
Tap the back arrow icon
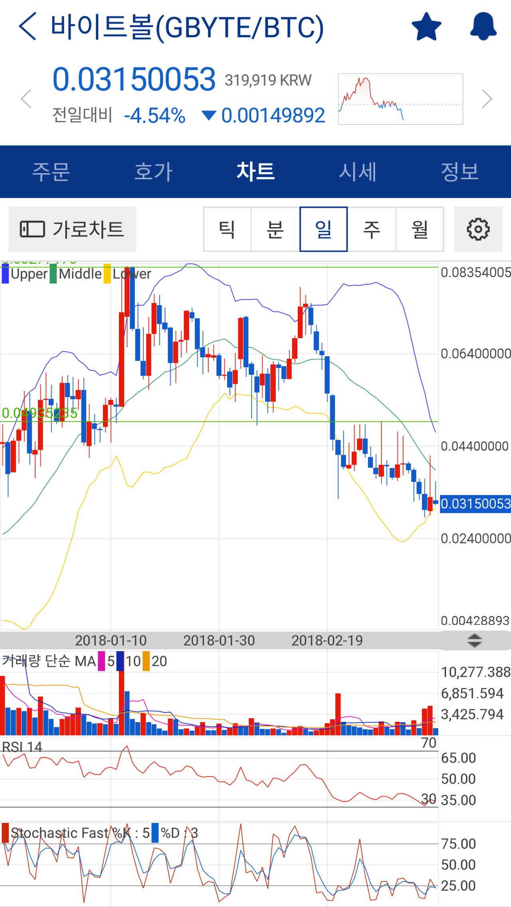[x=28, y=26]
